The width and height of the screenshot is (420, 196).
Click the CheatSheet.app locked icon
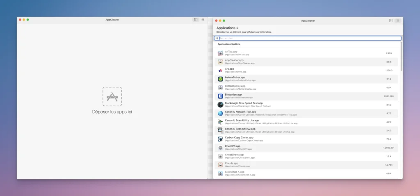pos(220,156)
